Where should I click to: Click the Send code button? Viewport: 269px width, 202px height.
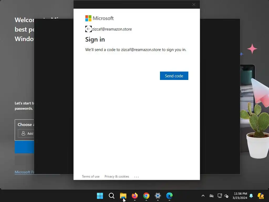coord(174,76)
